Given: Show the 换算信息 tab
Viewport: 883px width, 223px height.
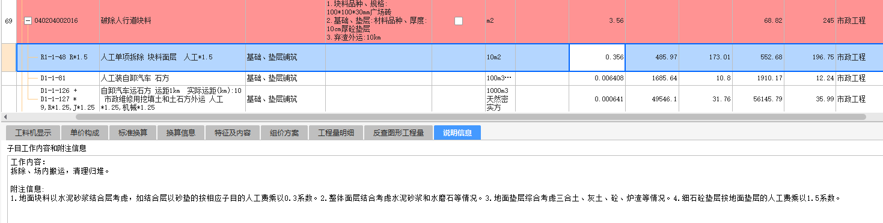Looking at the screenshot, I should point(180,132).
